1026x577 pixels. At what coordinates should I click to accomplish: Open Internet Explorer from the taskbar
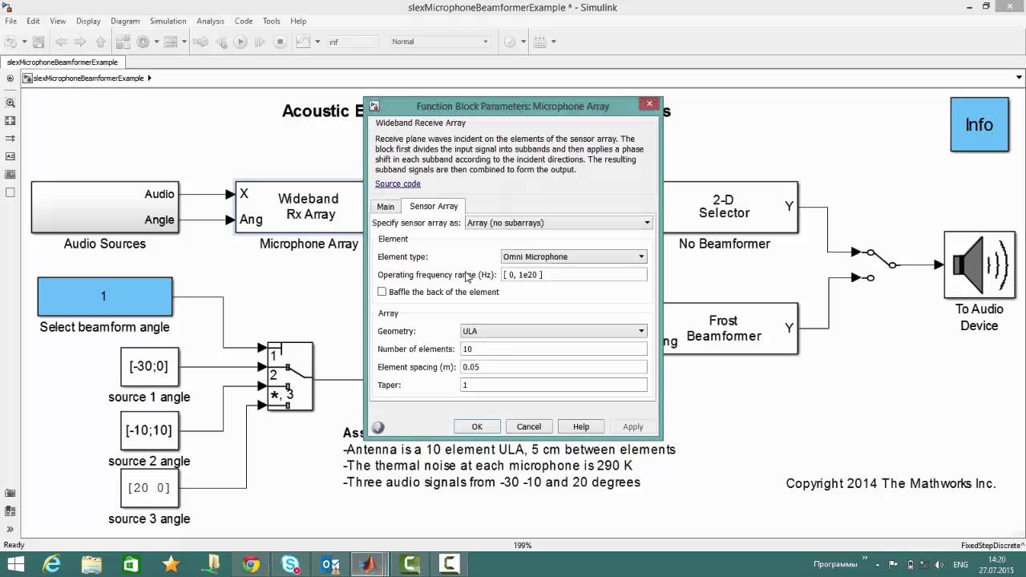[52, 564]
